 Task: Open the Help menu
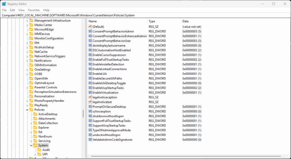46,10
